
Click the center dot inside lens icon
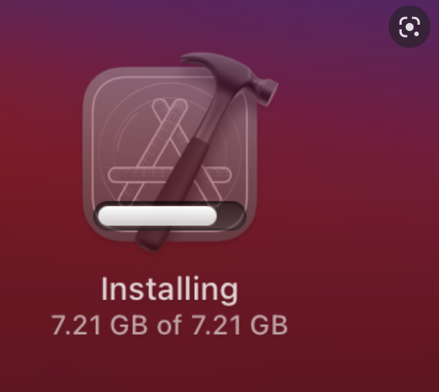(x=410, y=27)
